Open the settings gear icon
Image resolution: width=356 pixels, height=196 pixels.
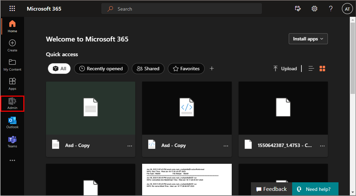(314, 9)
